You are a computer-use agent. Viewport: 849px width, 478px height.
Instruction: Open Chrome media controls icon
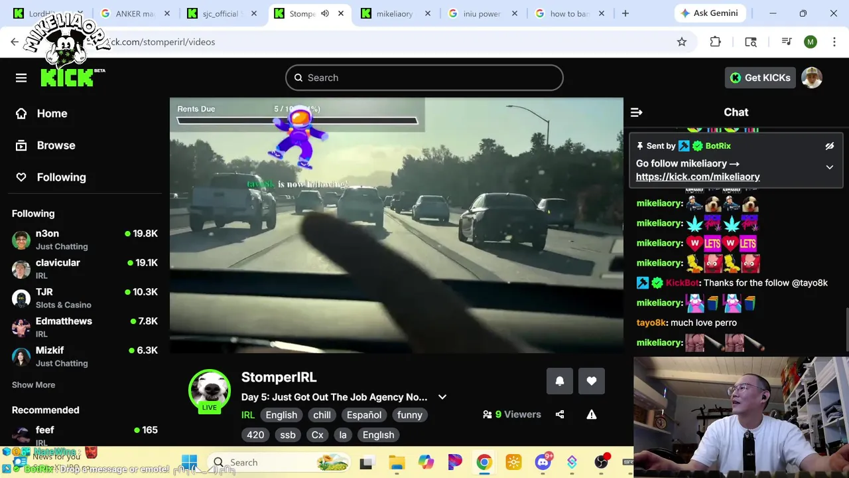(x=787, y=42)
